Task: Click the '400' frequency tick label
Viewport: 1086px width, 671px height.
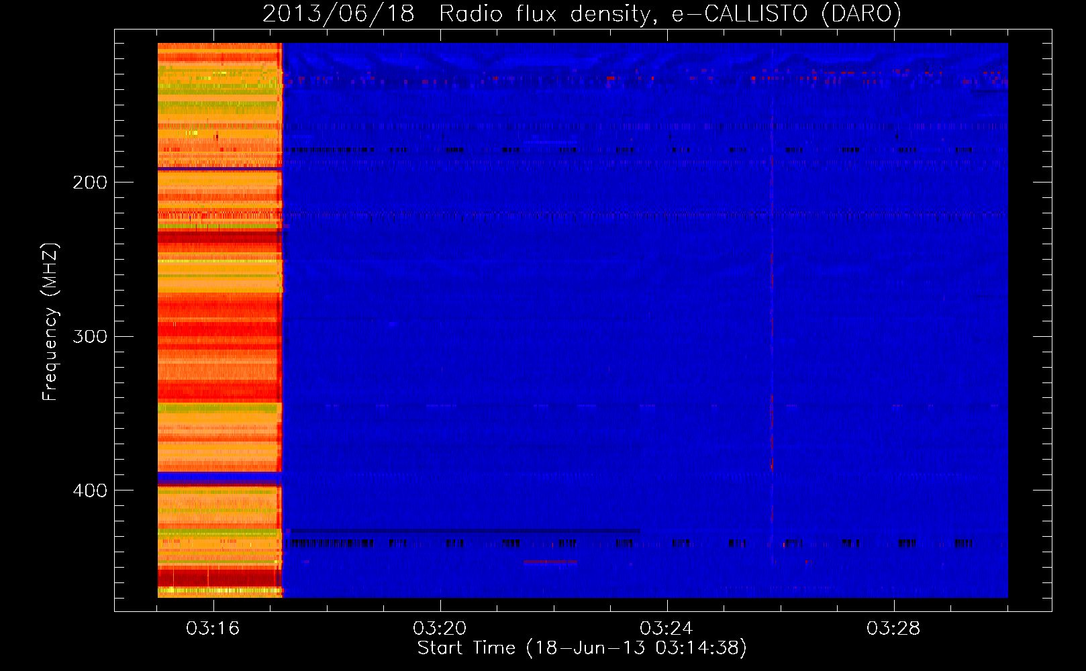Action: pyautogui.click(x=90, y=491)
